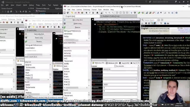Click binoculars icon in middle TLex window toolbar

pos(59,27)
